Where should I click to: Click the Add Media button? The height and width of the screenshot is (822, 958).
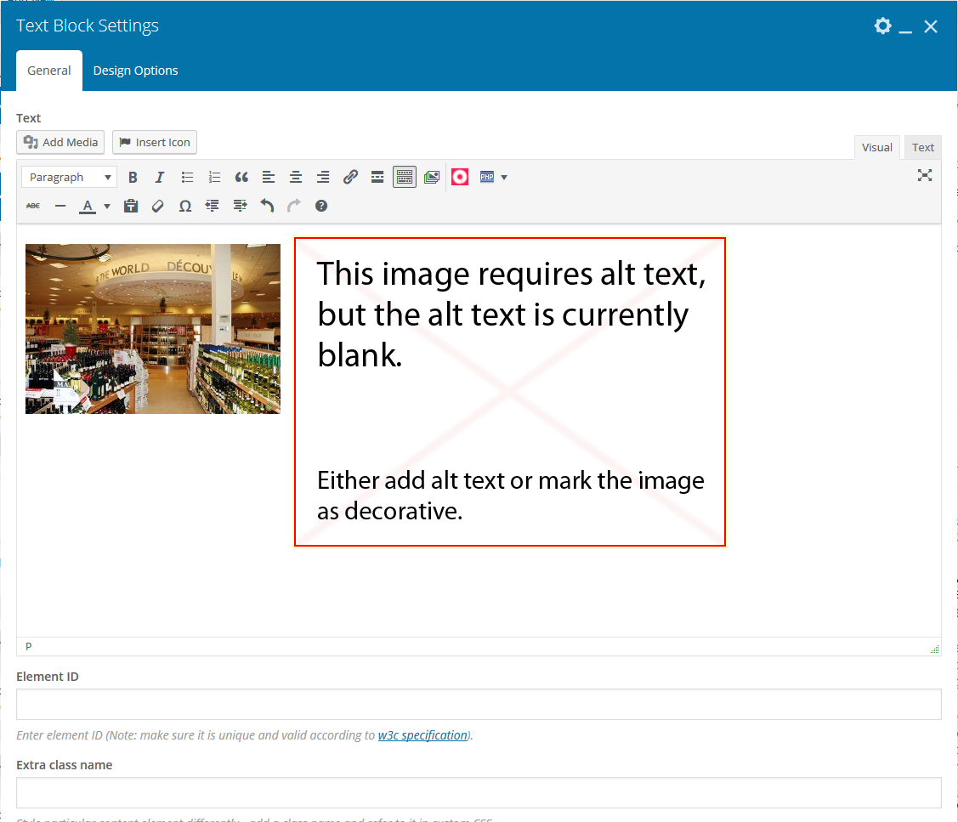point(60,142)
